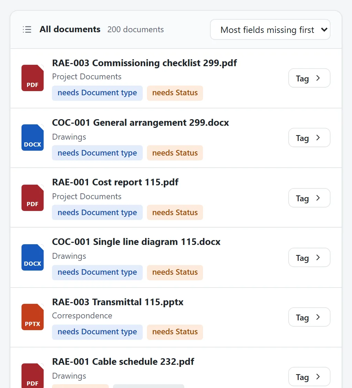
Task: Click the 200 documents count
Action: [x=135, y=29]
